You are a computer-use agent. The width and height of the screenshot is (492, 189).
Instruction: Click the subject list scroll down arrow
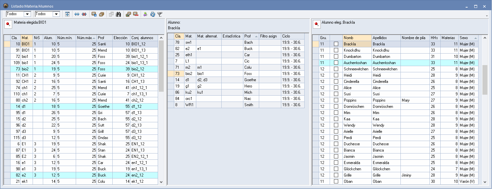pos(161,182)
